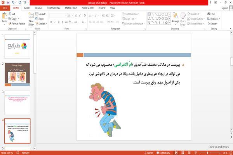Click the PERSIAN language indicator
233x155 pixels.
pos(26,153)
